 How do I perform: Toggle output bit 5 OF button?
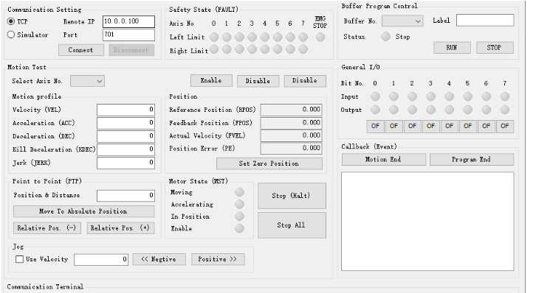click(x=467, y=126)
